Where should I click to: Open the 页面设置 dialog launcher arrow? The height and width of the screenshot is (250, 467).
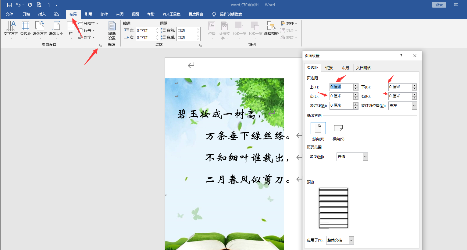click(100, 45)
